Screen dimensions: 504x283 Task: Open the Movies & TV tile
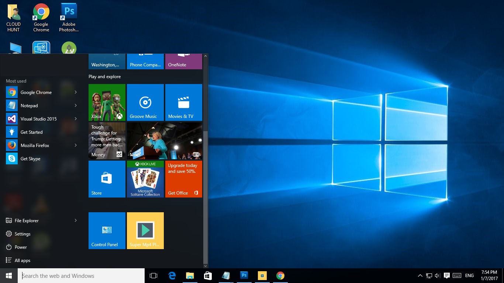[184, 102]
